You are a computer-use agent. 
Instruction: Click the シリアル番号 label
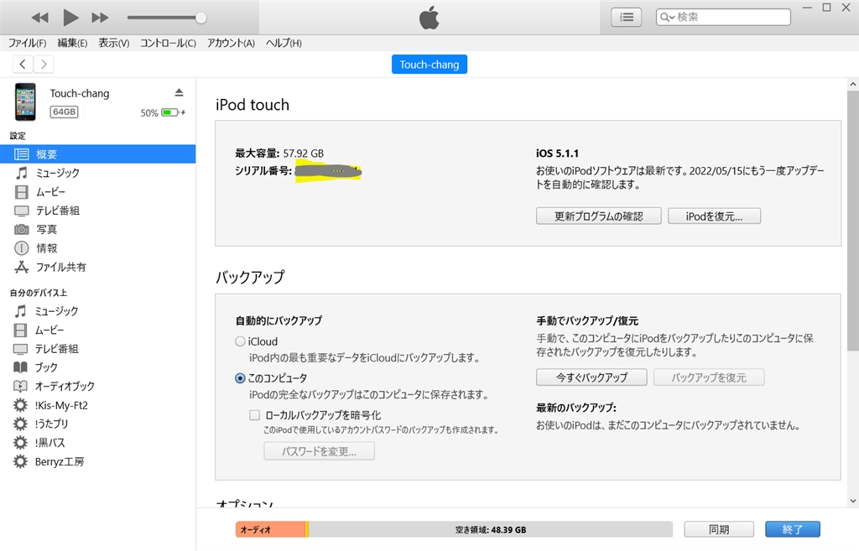click(263, 171)
